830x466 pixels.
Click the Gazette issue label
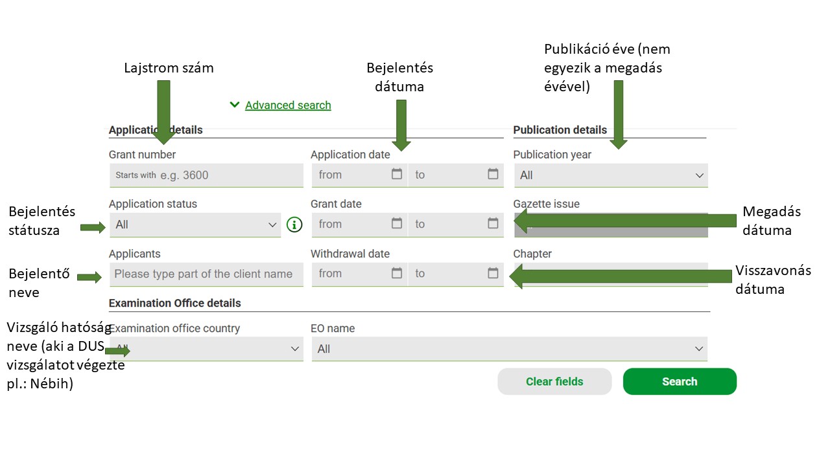click(x=547, y=204)
